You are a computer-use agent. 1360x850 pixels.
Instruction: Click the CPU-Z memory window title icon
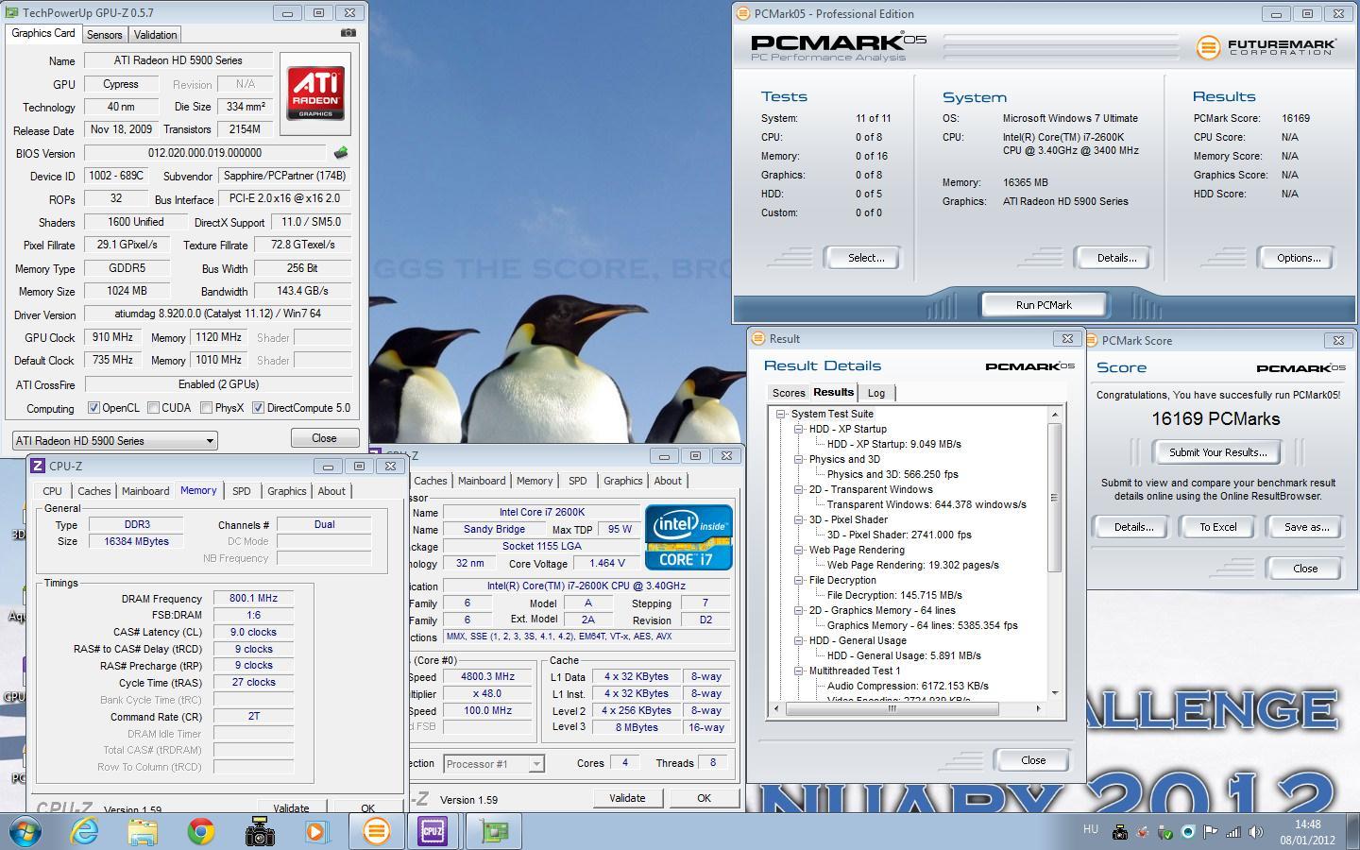(x=38, y=466)
